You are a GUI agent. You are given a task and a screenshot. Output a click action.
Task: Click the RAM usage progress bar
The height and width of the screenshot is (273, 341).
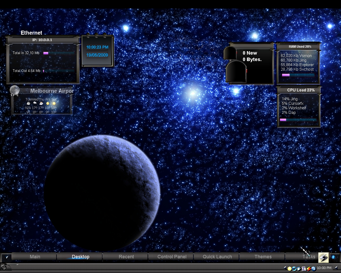coord(298,75)
